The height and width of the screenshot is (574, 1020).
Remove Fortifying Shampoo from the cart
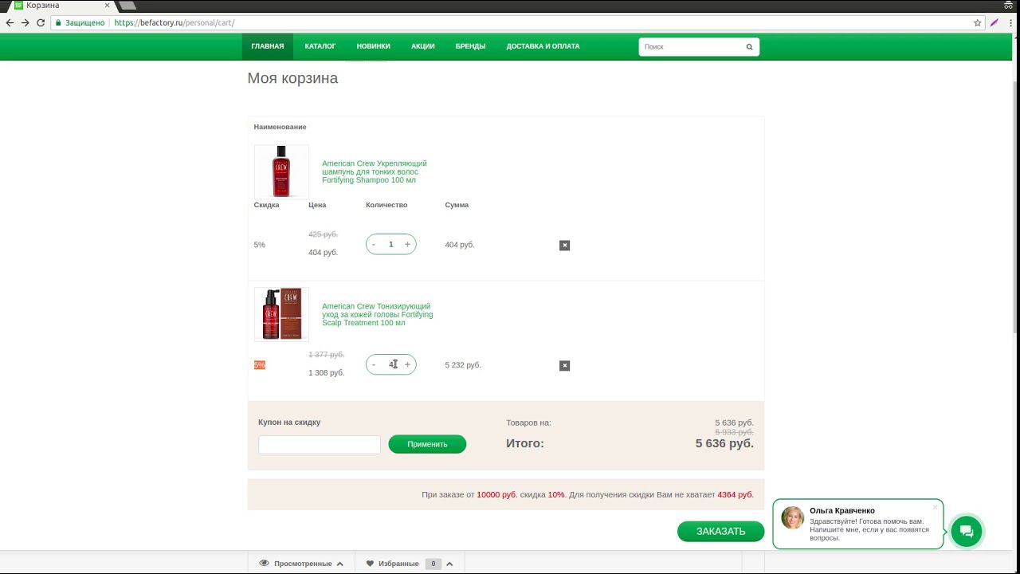[x=564, y=246]
